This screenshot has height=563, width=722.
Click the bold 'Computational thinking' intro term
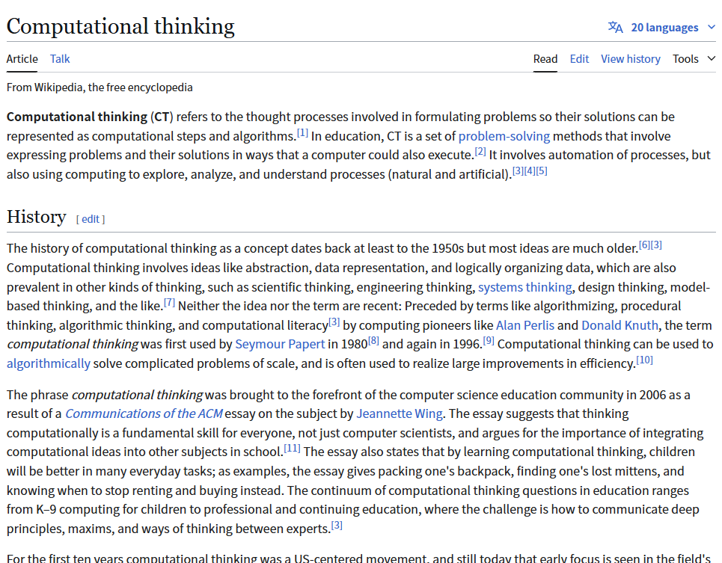click(x=77, y=117)
